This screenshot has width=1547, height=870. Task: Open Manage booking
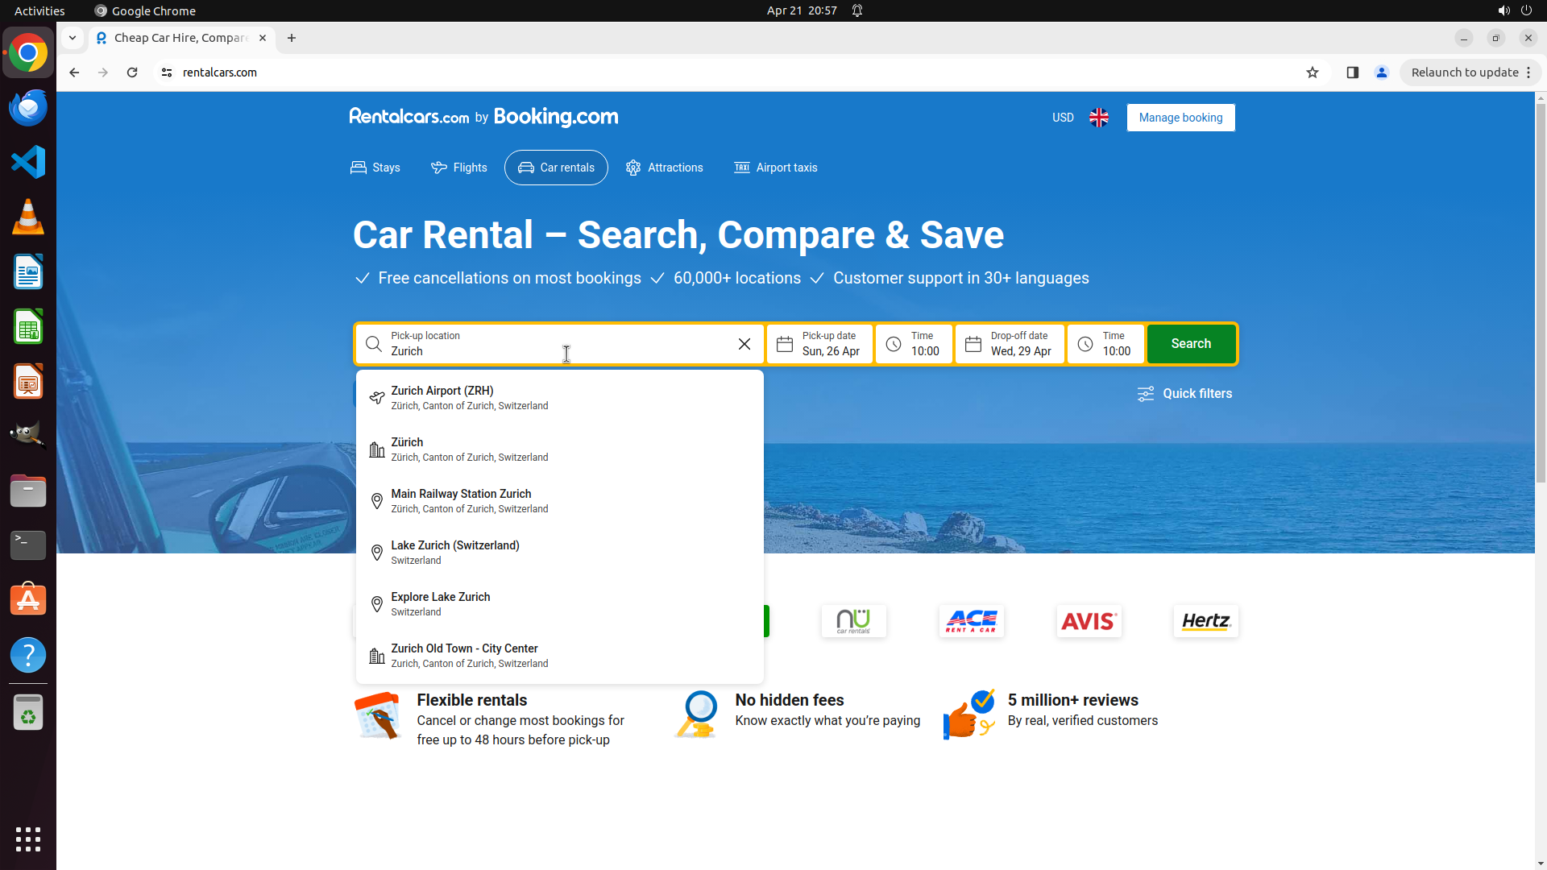[1180, 118]
